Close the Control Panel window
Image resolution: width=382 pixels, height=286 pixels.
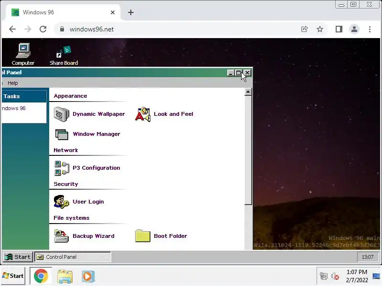pyautogui.click(x=247, y=73)
